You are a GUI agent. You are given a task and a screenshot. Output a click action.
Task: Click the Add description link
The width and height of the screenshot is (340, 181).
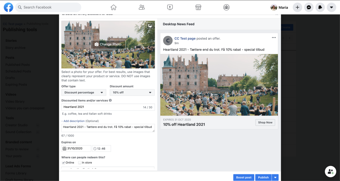(74, 121)
